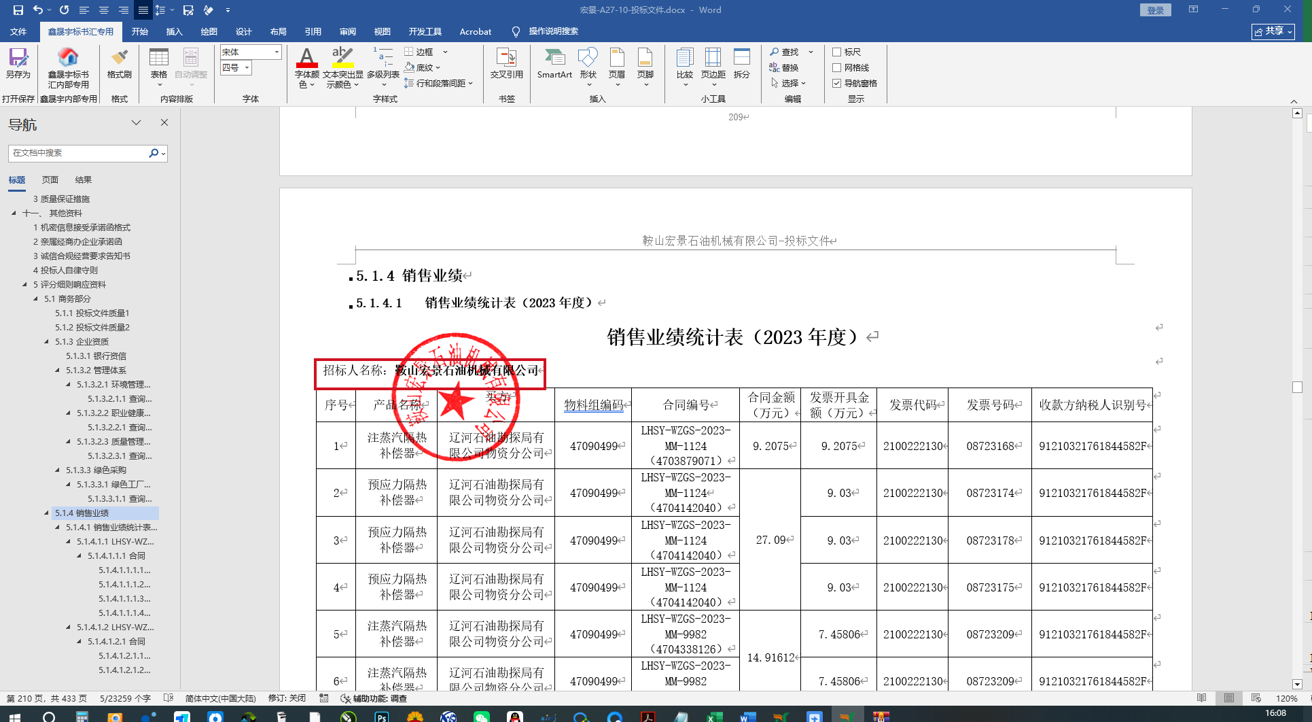The width and height of the screenshot is (1312, 722).
Task: Click the 在文档中搜索 search box
Action: pos(78,154)
